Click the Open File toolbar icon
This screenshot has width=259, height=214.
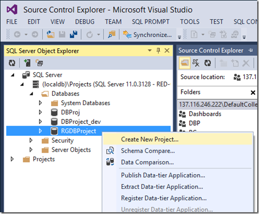click(x=51, y=34)
